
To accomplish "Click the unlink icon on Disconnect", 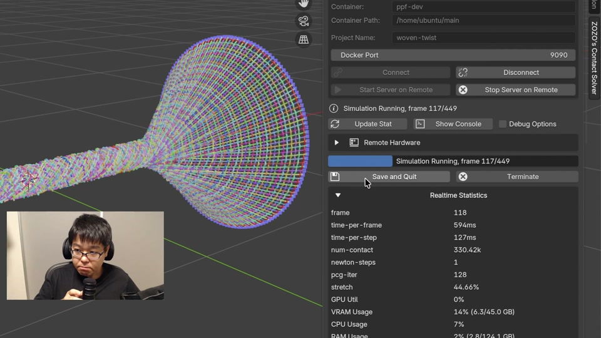I will click(463, 73).
